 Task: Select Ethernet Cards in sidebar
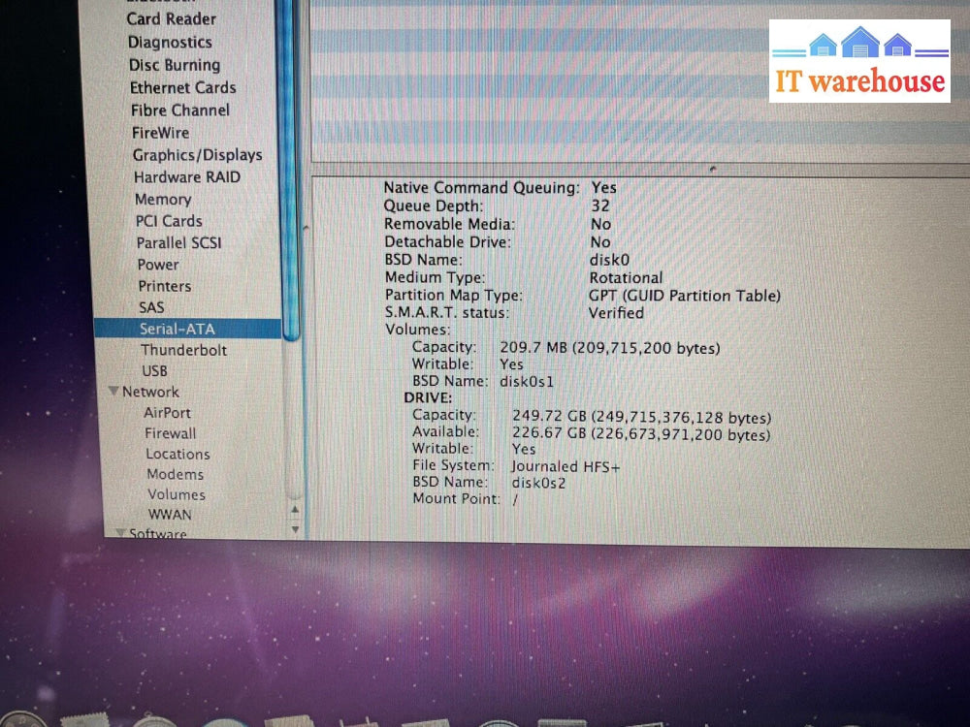[182, 87]
